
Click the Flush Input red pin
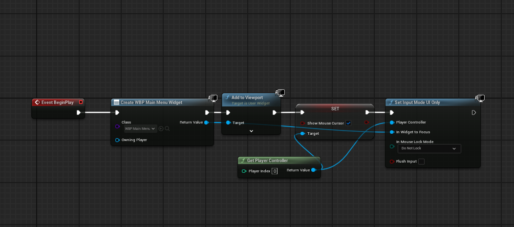(x=392, y=162)
